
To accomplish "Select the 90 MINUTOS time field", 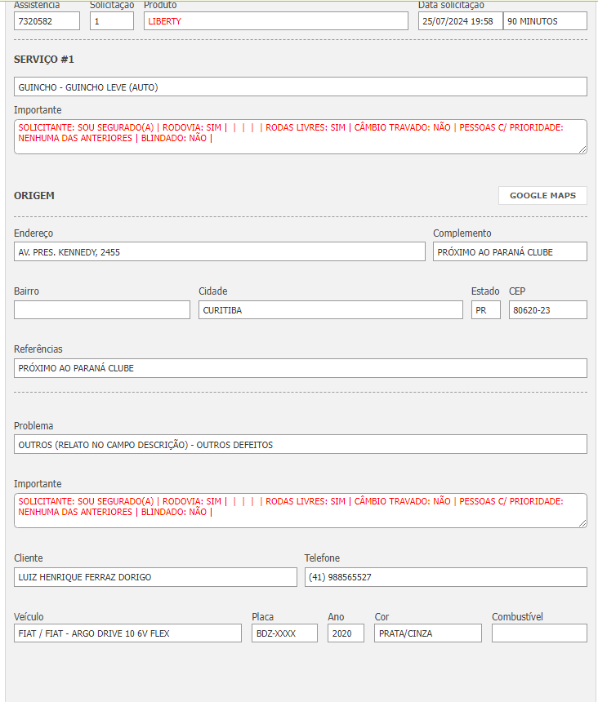I will coord(545,21).
